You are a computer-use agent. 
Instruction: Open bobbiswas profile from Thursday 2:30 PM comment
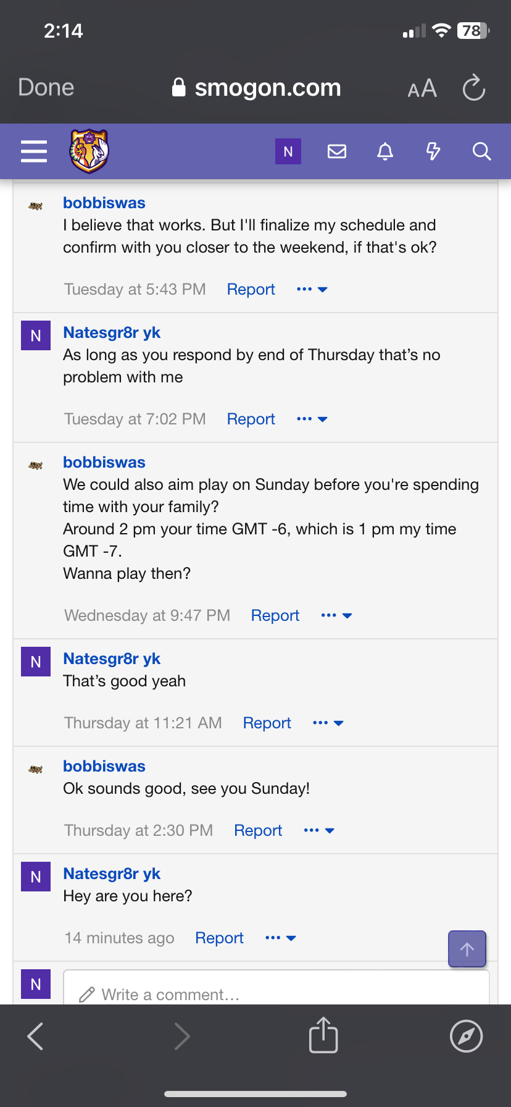(x=104, y=766)
